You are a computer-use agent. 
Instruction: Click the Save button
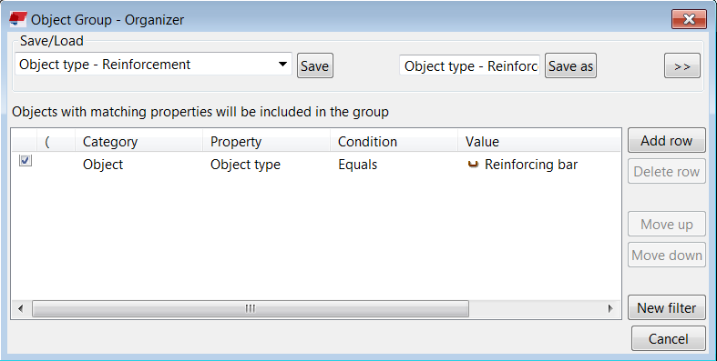point(314,66)
